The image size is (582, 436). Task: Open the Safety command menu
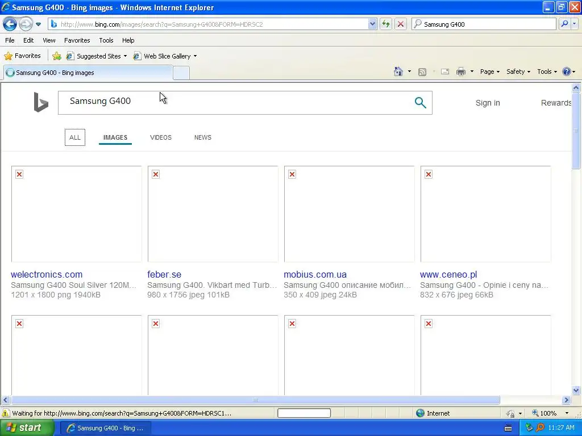coord(518,72)
